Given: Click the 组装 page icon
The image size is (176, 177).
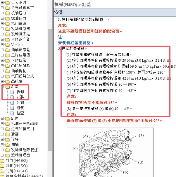Looking at the screenshot, I should tap(12, 108).
